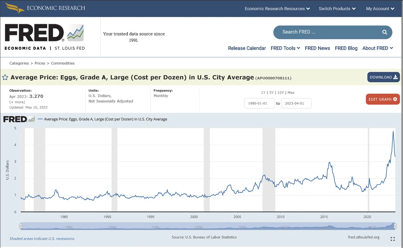Open the Categories breadcrumb link
The image size is (403, 248).
pyautogui.click(x=19, y=63)
